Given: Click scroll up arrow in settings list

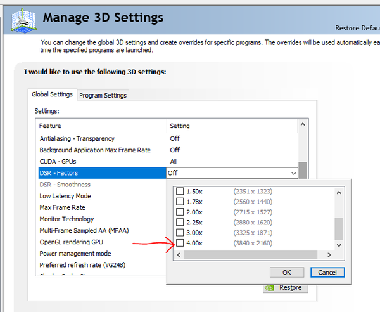Looking at the screenshot, I should point(303,124).
